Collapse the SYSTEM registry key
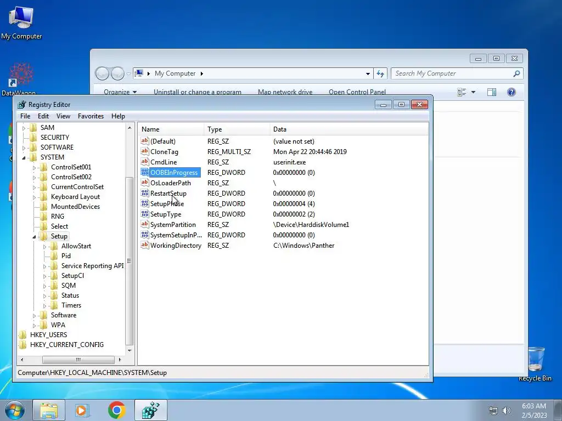The image size is (562, 421). click(x=24, y=157)
